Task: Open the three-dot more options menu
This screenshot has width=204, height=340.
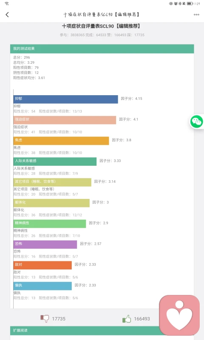Action: tap(196, 14)
